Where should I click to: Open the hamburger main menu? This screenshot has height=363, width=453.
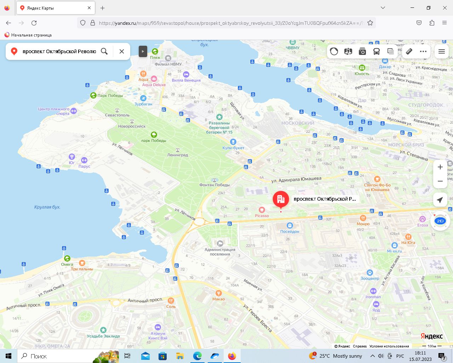tap(442, 51)
